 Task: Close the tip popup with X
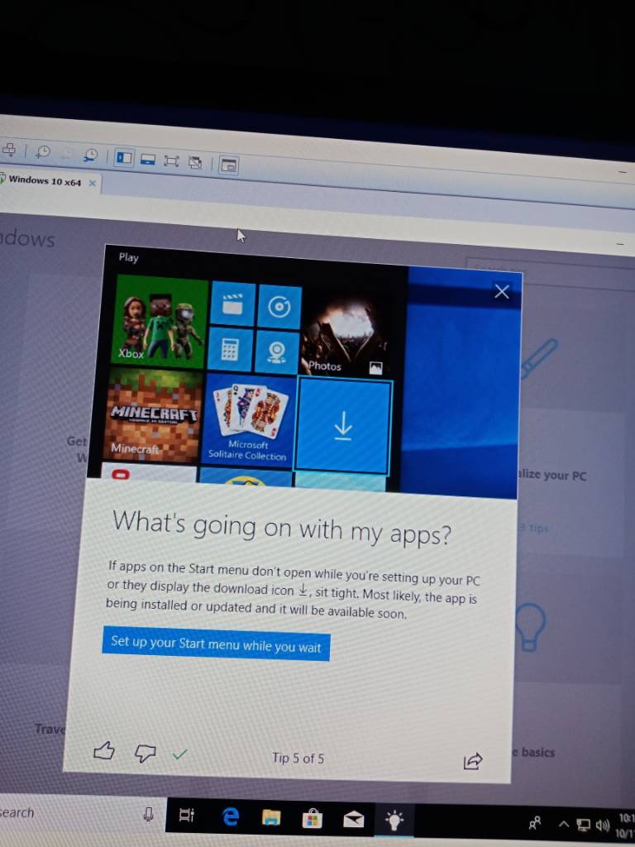point(502,292)
